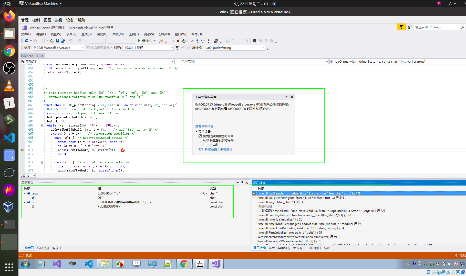This screenshot has width=466, height=276.
Task: Open the 调试(D) menu
Action: click(x=101, y=34)
